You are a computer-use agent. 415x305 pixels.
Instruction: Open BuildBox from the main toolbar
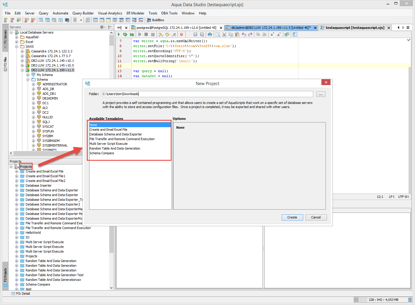point(155,20)
